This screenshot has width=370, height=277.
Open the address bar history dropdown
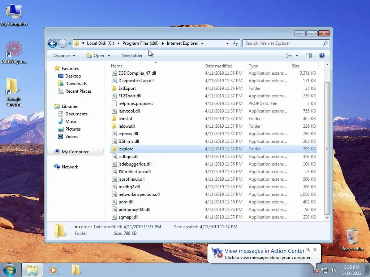[227, 43]
